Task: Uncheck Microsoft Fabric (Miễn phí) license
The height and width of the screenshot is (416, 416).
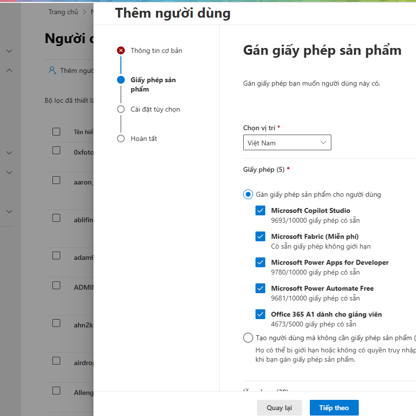Action: click(x=260, y=236)
